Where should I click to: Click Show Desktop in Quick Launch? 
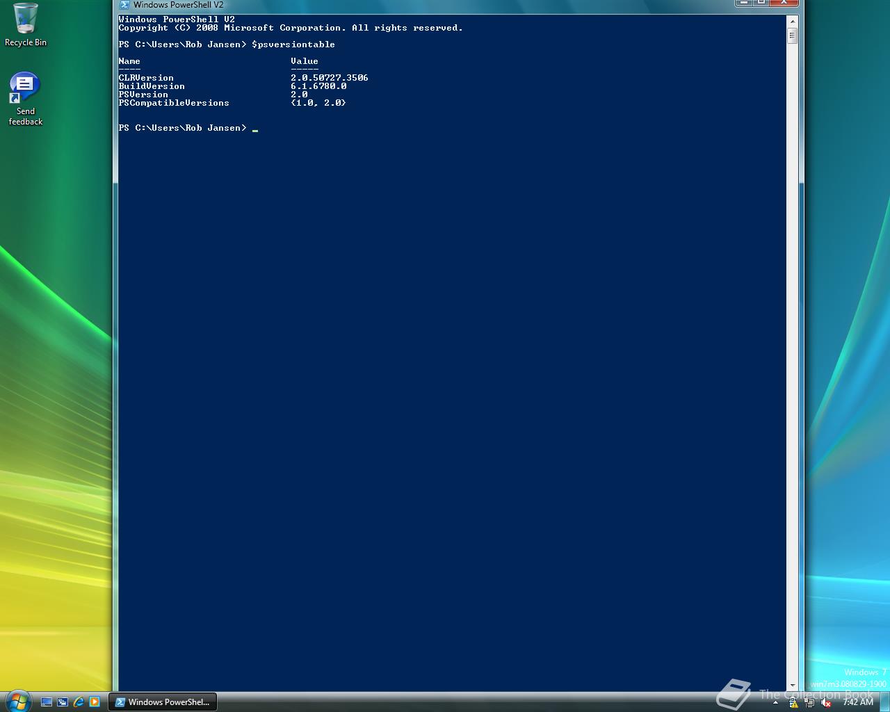pos(47,702)
